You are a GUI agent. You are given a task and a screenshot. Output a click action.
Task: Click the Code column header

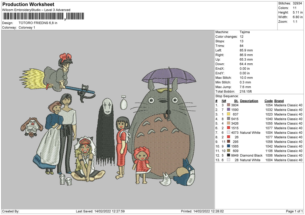[x=268, y=101]
